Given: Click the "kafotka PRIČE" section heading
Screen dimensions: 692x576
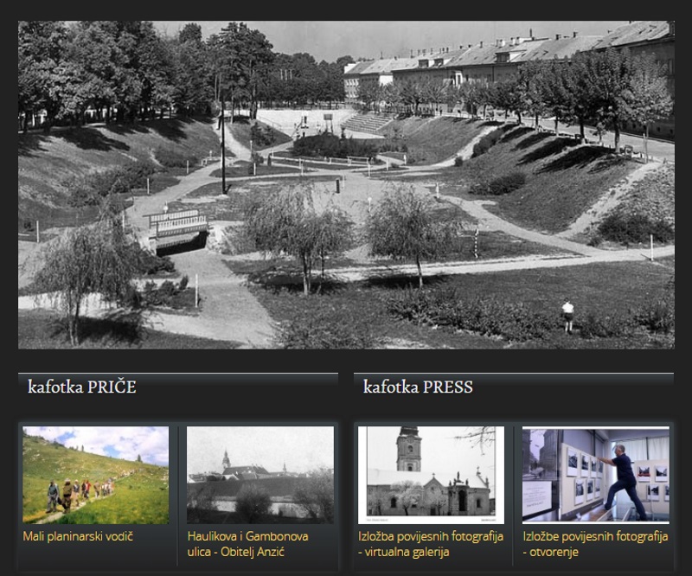Looking at the screenshot, I should [x=82, y=387].
